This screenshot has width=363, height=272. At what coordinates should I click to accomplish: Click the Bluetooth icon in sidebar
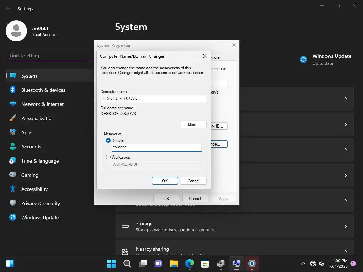tap(13, 90)
